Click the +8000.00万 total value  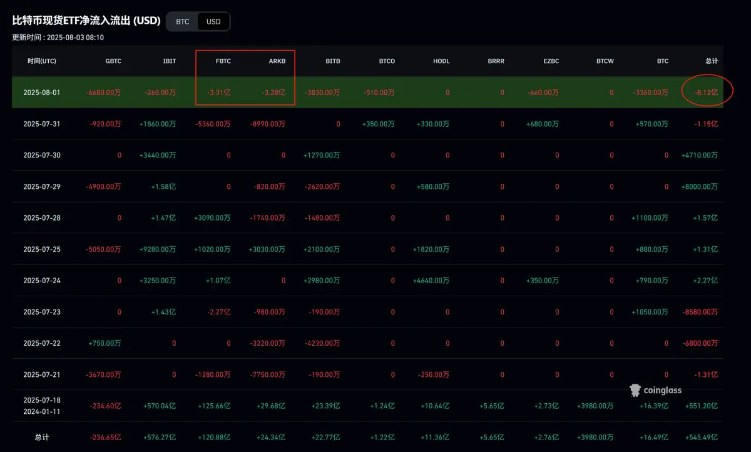700,186
